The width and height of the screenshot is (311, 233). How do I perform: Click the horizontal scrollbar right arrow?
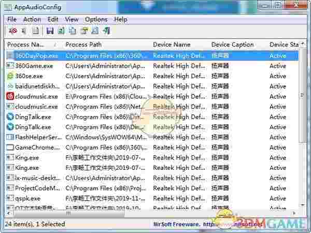coord(294,213)
